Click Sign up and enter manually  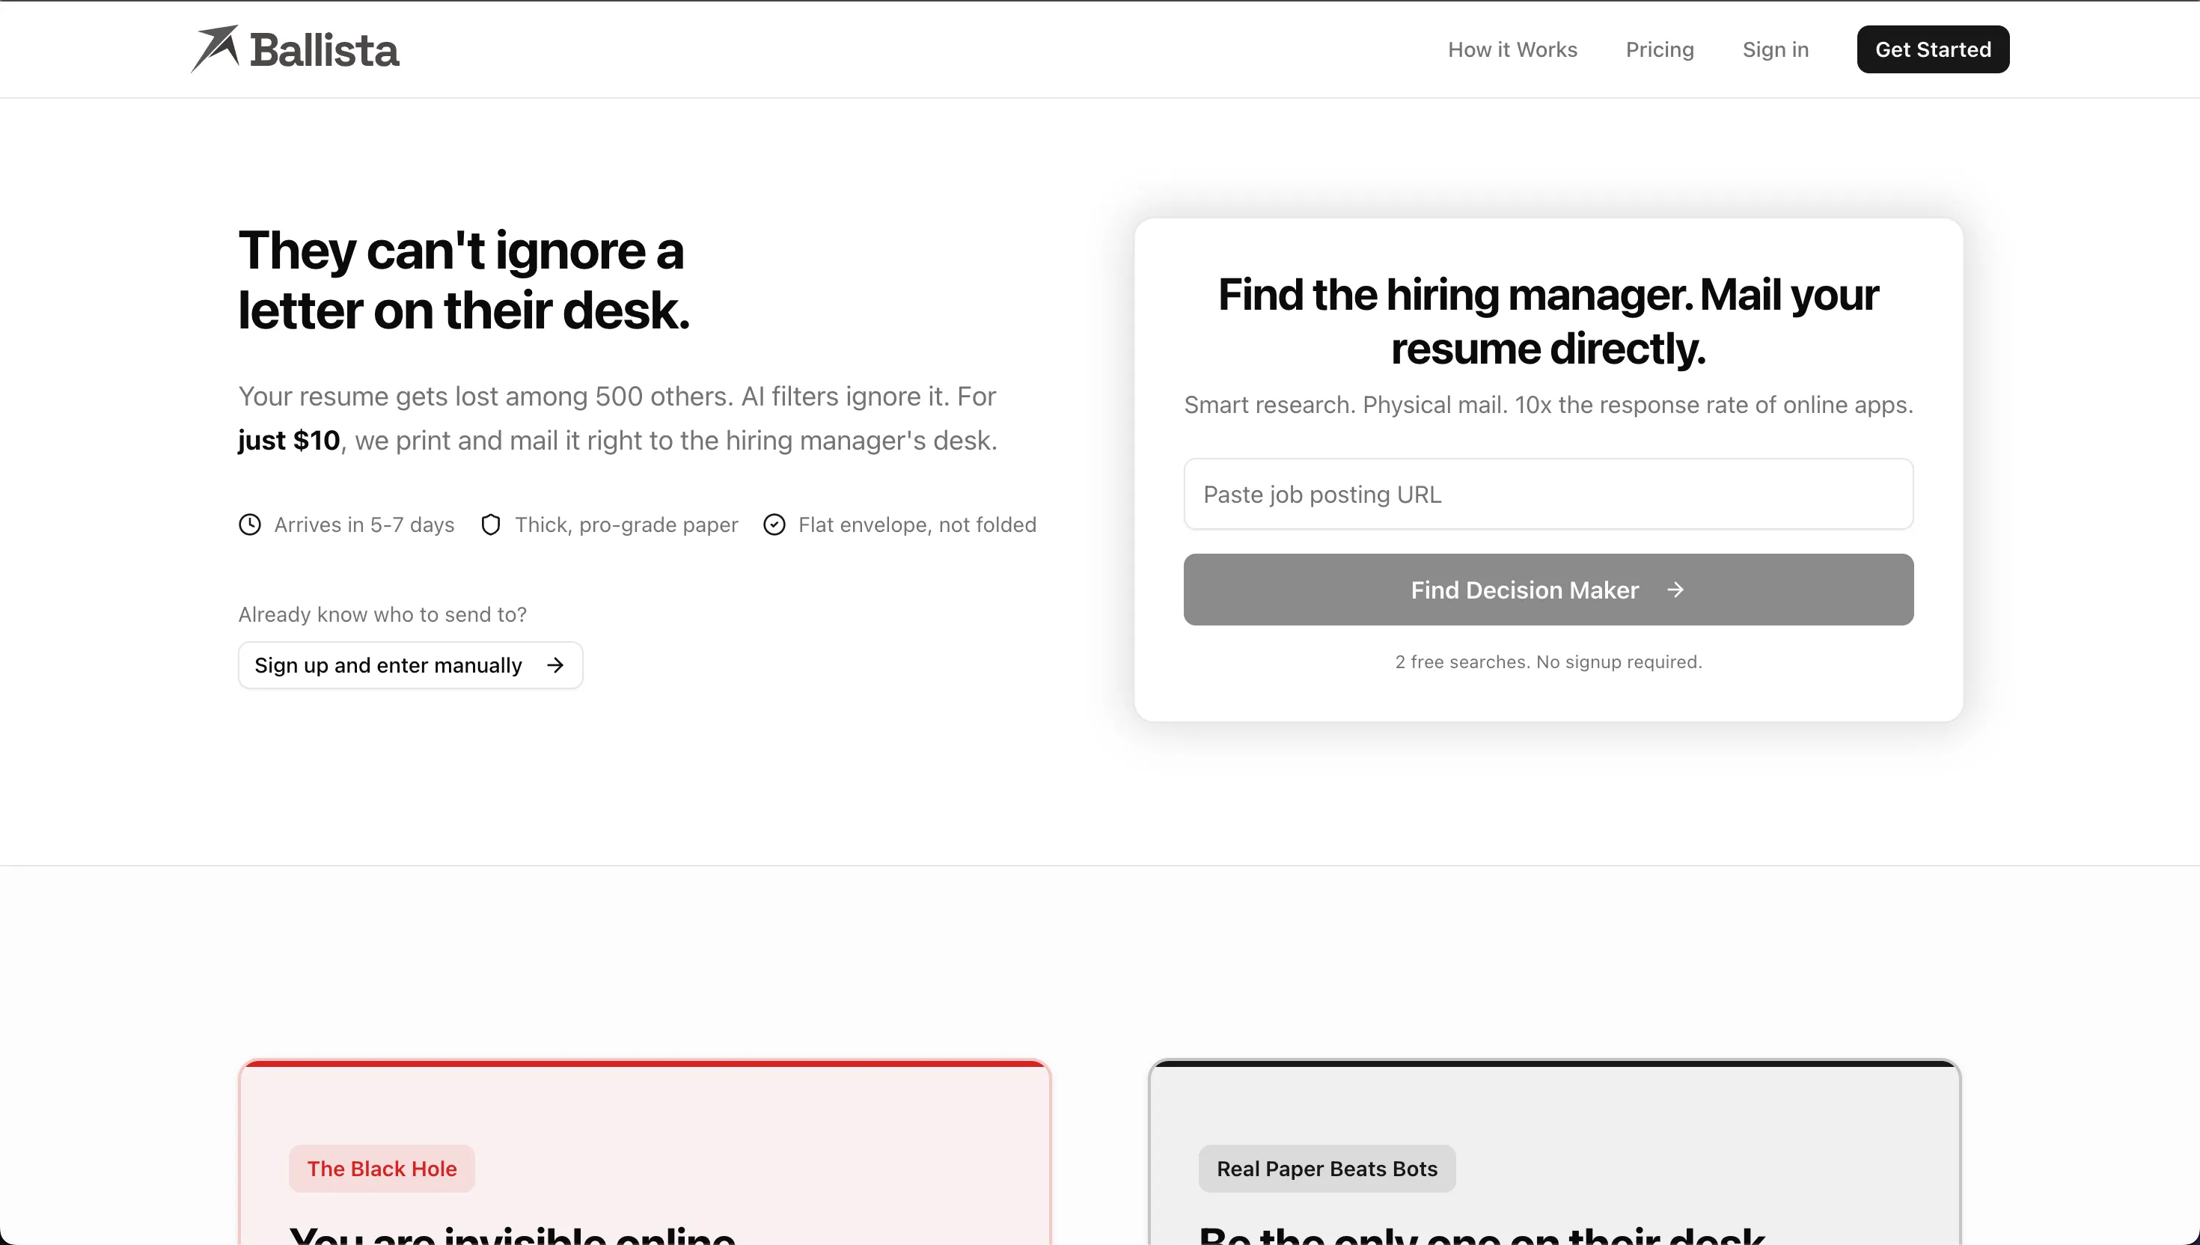[388, 665]
